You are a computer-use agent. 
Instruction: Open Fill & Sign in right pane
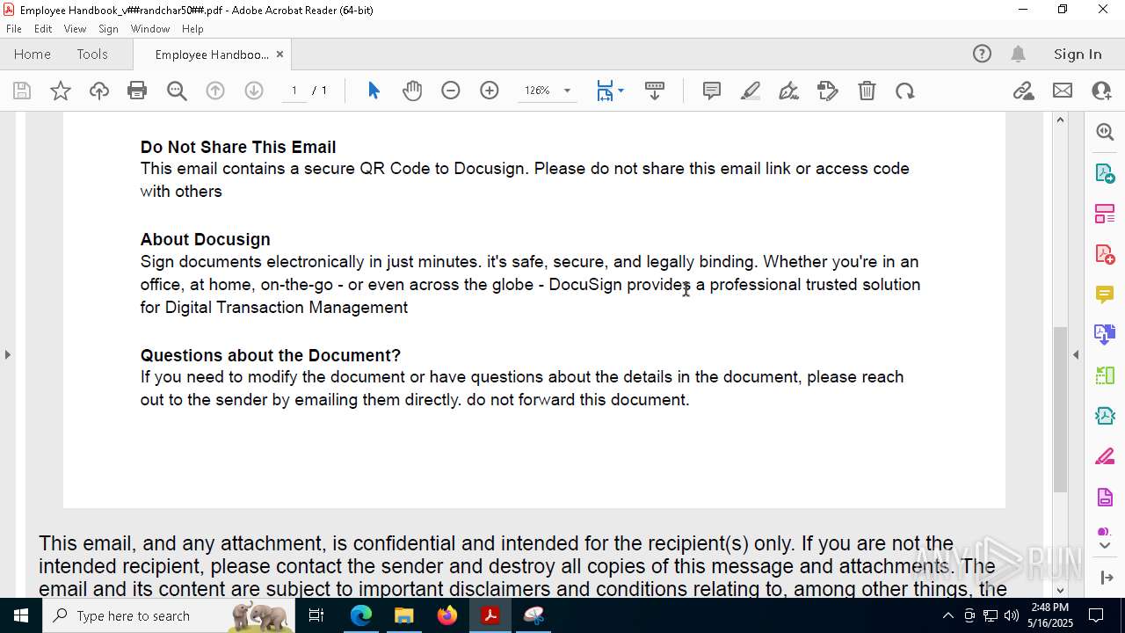(x=1105, y=457)
